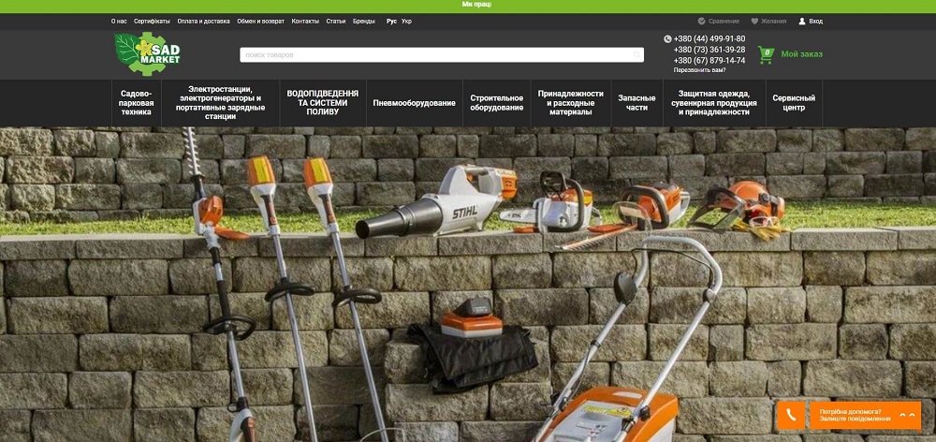Screen dimensions: 936x442
Task: Expand the Строительное оборудование category
Action: tap(496, 103)
